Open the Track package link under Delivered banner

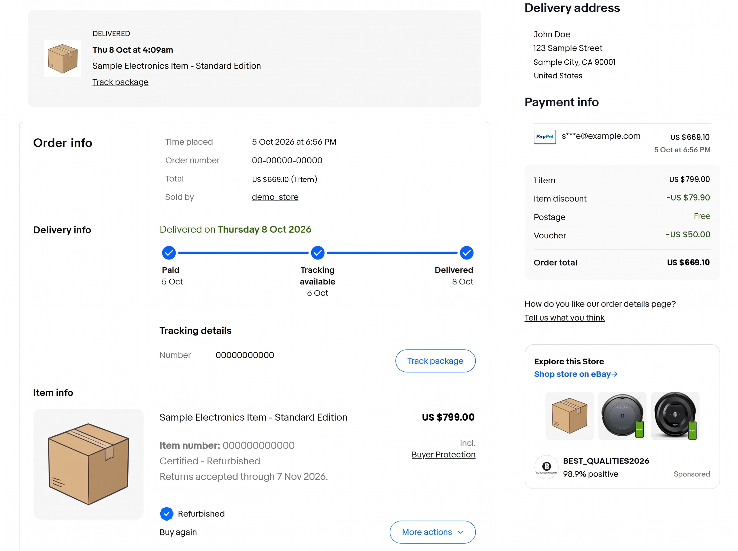point(120,82)
